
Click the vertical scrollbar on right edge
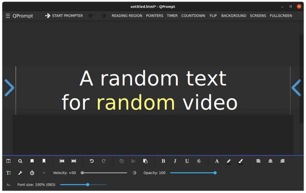(x=302, y=78)
